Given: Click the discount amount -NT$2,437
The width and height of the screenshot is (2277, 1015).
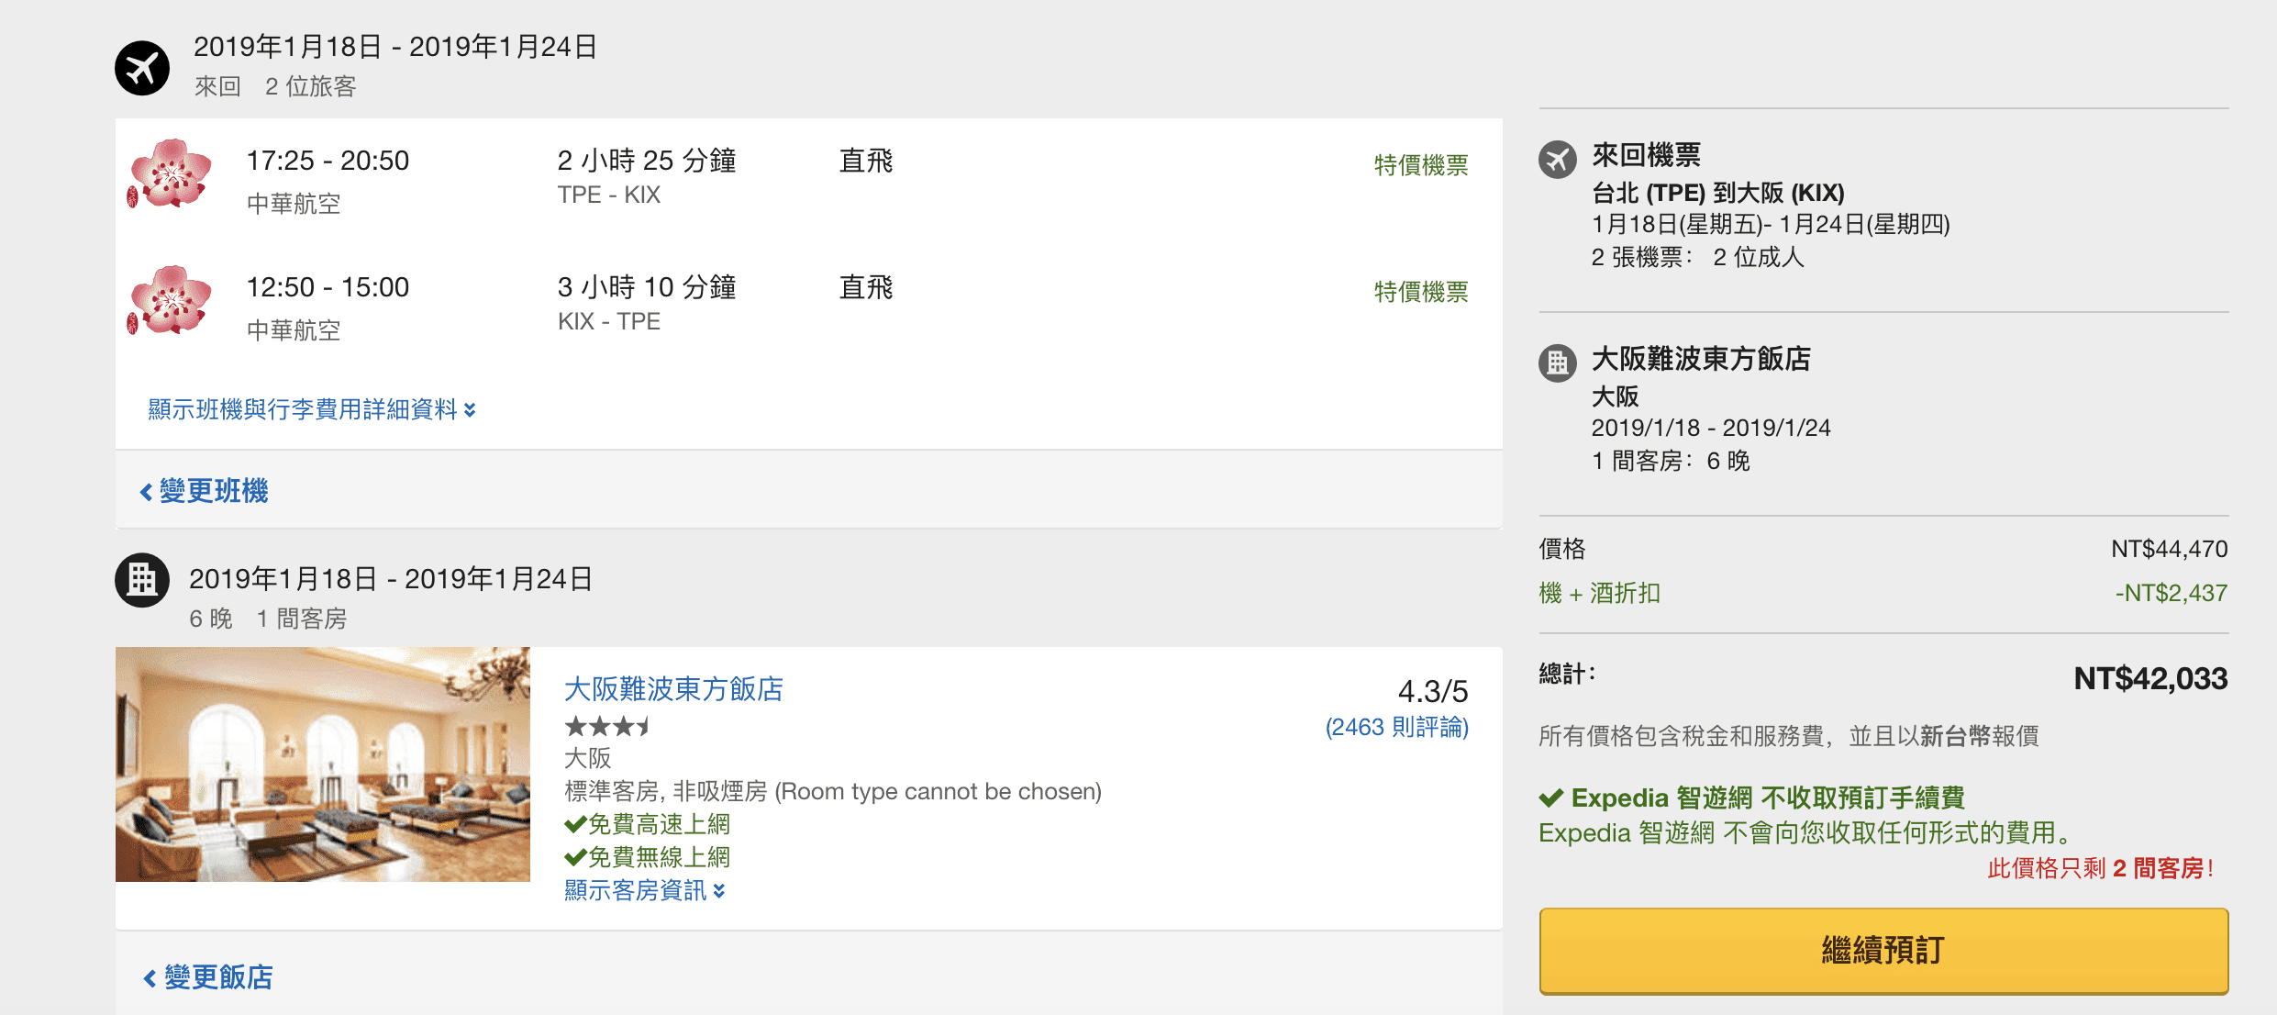Looking at the screenshot, I should tap(2171, 593).
